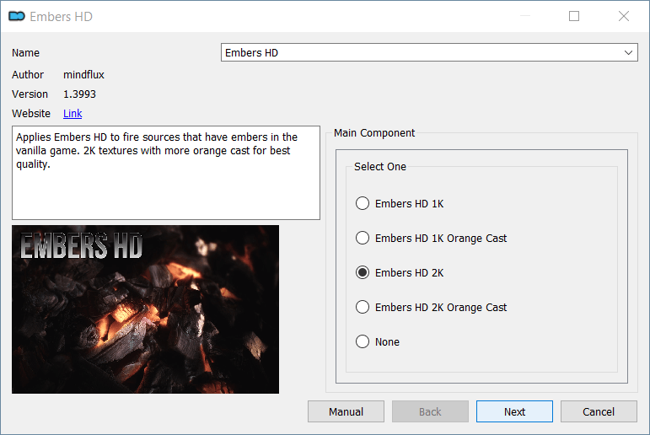Click the Select One group label

click(380, 166)
